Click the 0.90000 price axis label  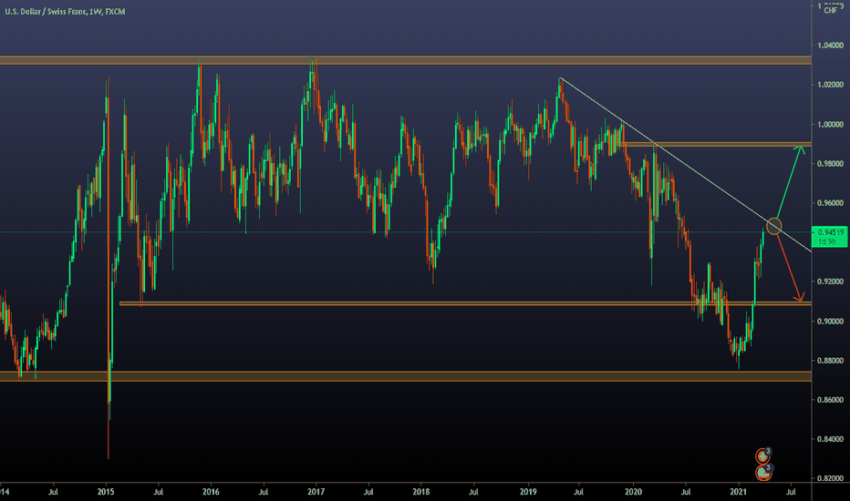pos(831,322)
